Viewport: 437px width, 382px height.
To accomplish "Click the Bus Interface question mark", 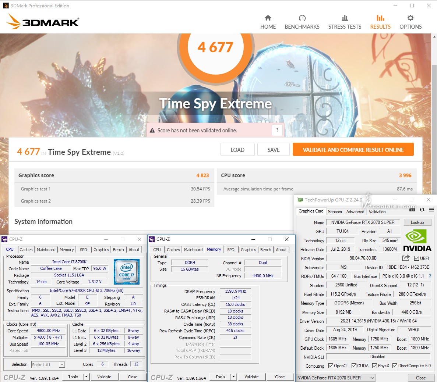I will pyautogui.click(x=430, y=276).
